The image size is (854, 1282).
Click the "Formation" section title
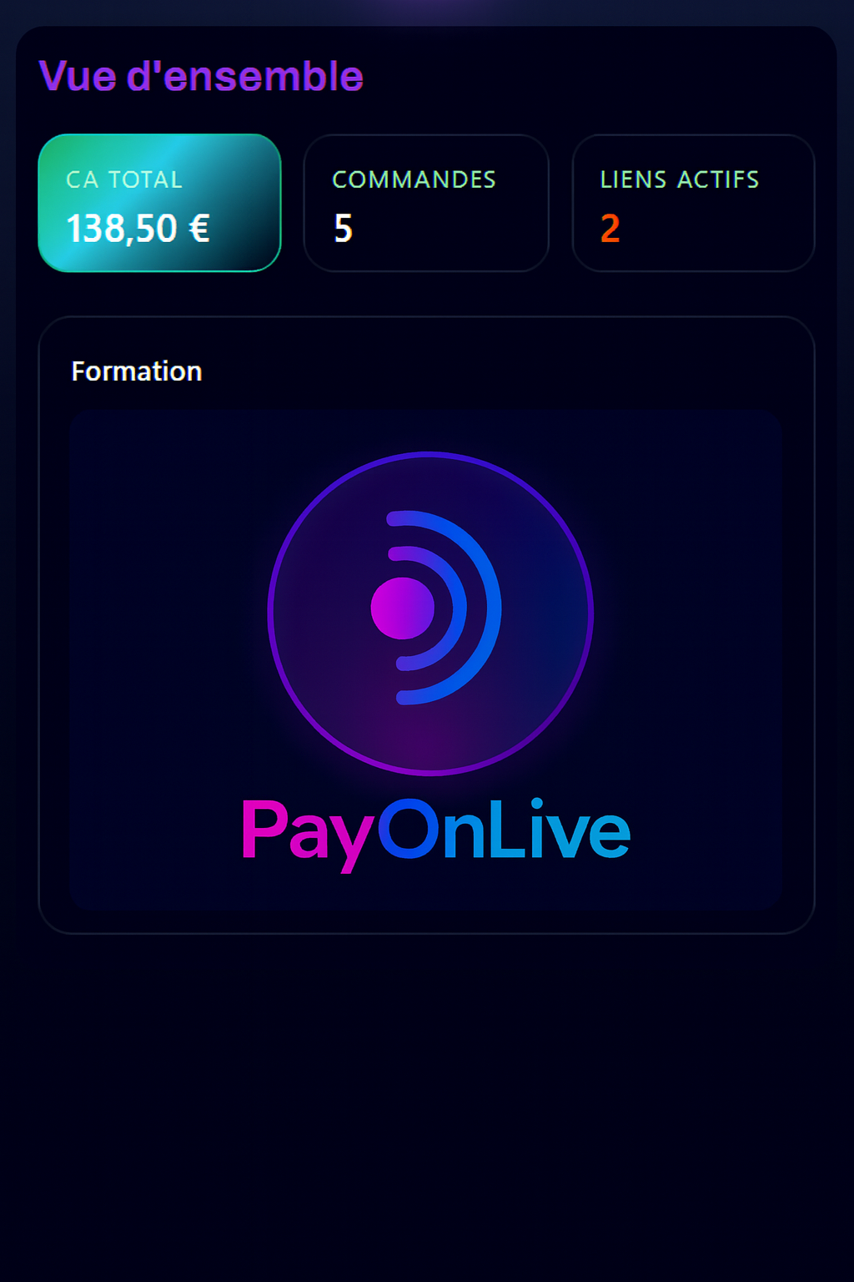point(137,371)
